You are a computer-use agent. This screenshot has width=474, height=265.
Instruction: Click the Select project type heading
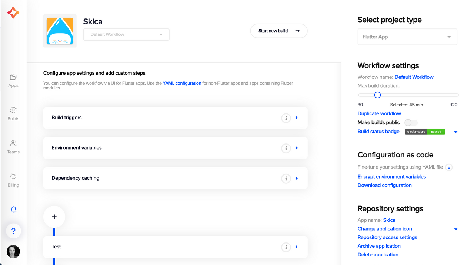[390, 20]
